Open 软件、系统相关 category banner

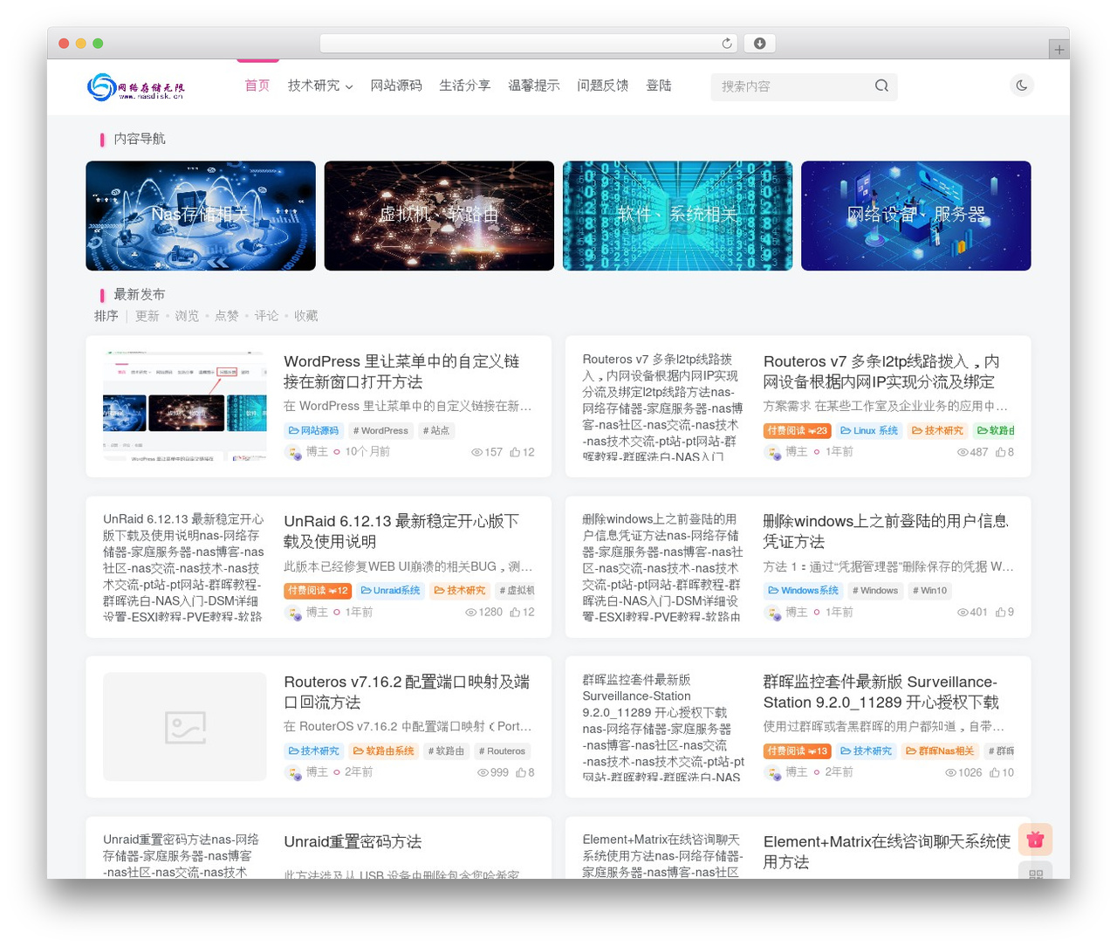coord(678,216)
